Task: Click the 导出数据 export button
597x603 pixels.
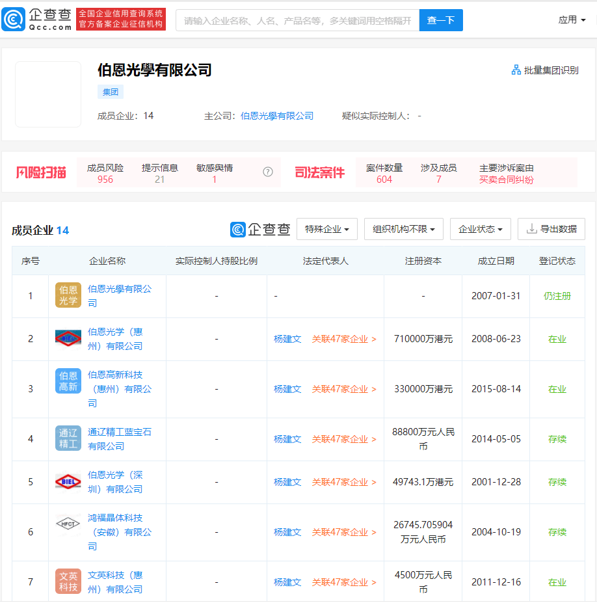Action: coord(551,229)
